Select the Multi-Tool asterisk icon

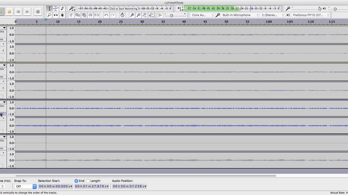[63, 15]
